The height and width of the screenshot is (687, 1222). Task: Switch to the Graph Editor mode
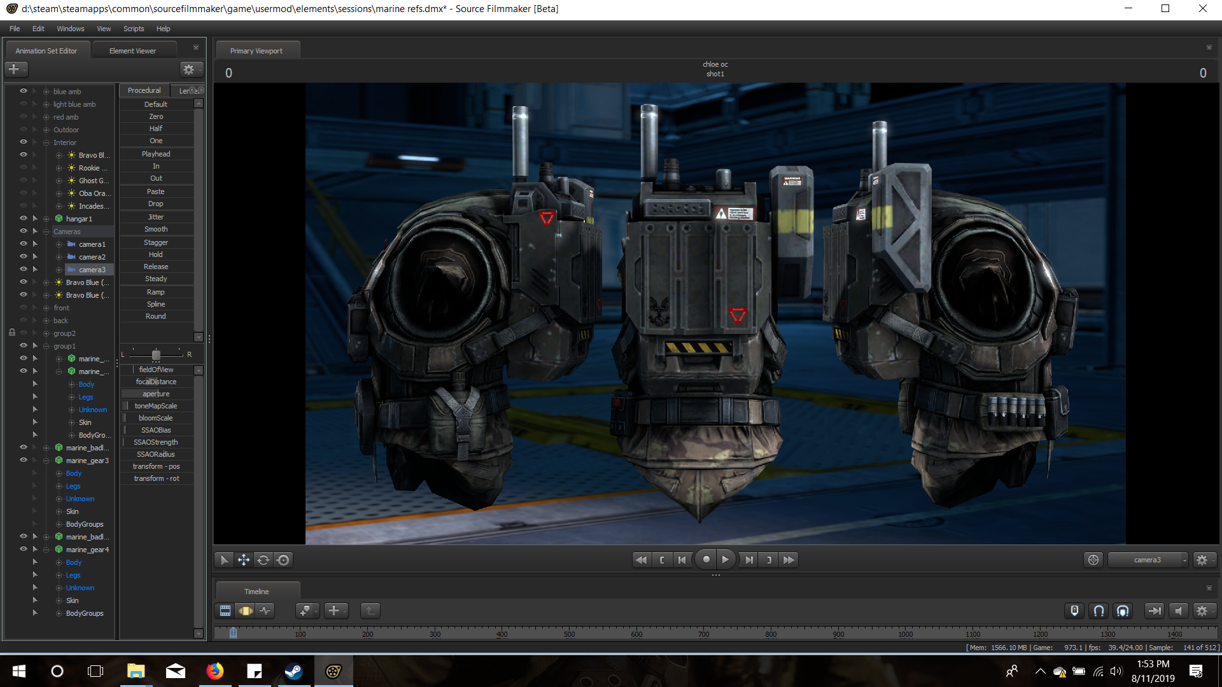265,611
